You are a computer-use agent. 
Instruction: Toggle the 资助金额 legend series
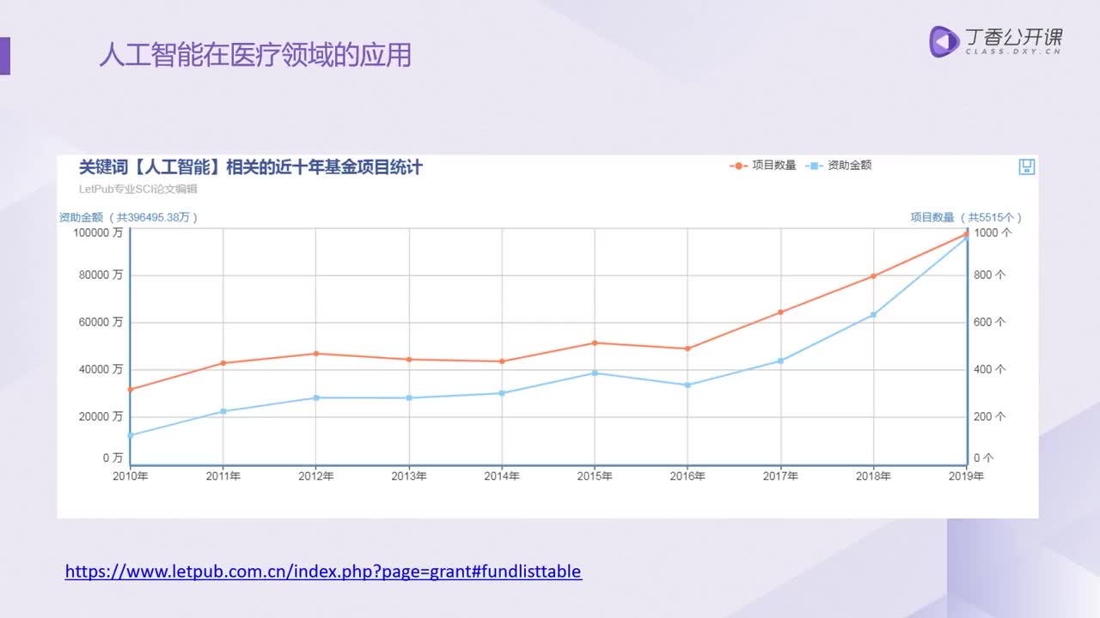point(839,166)
